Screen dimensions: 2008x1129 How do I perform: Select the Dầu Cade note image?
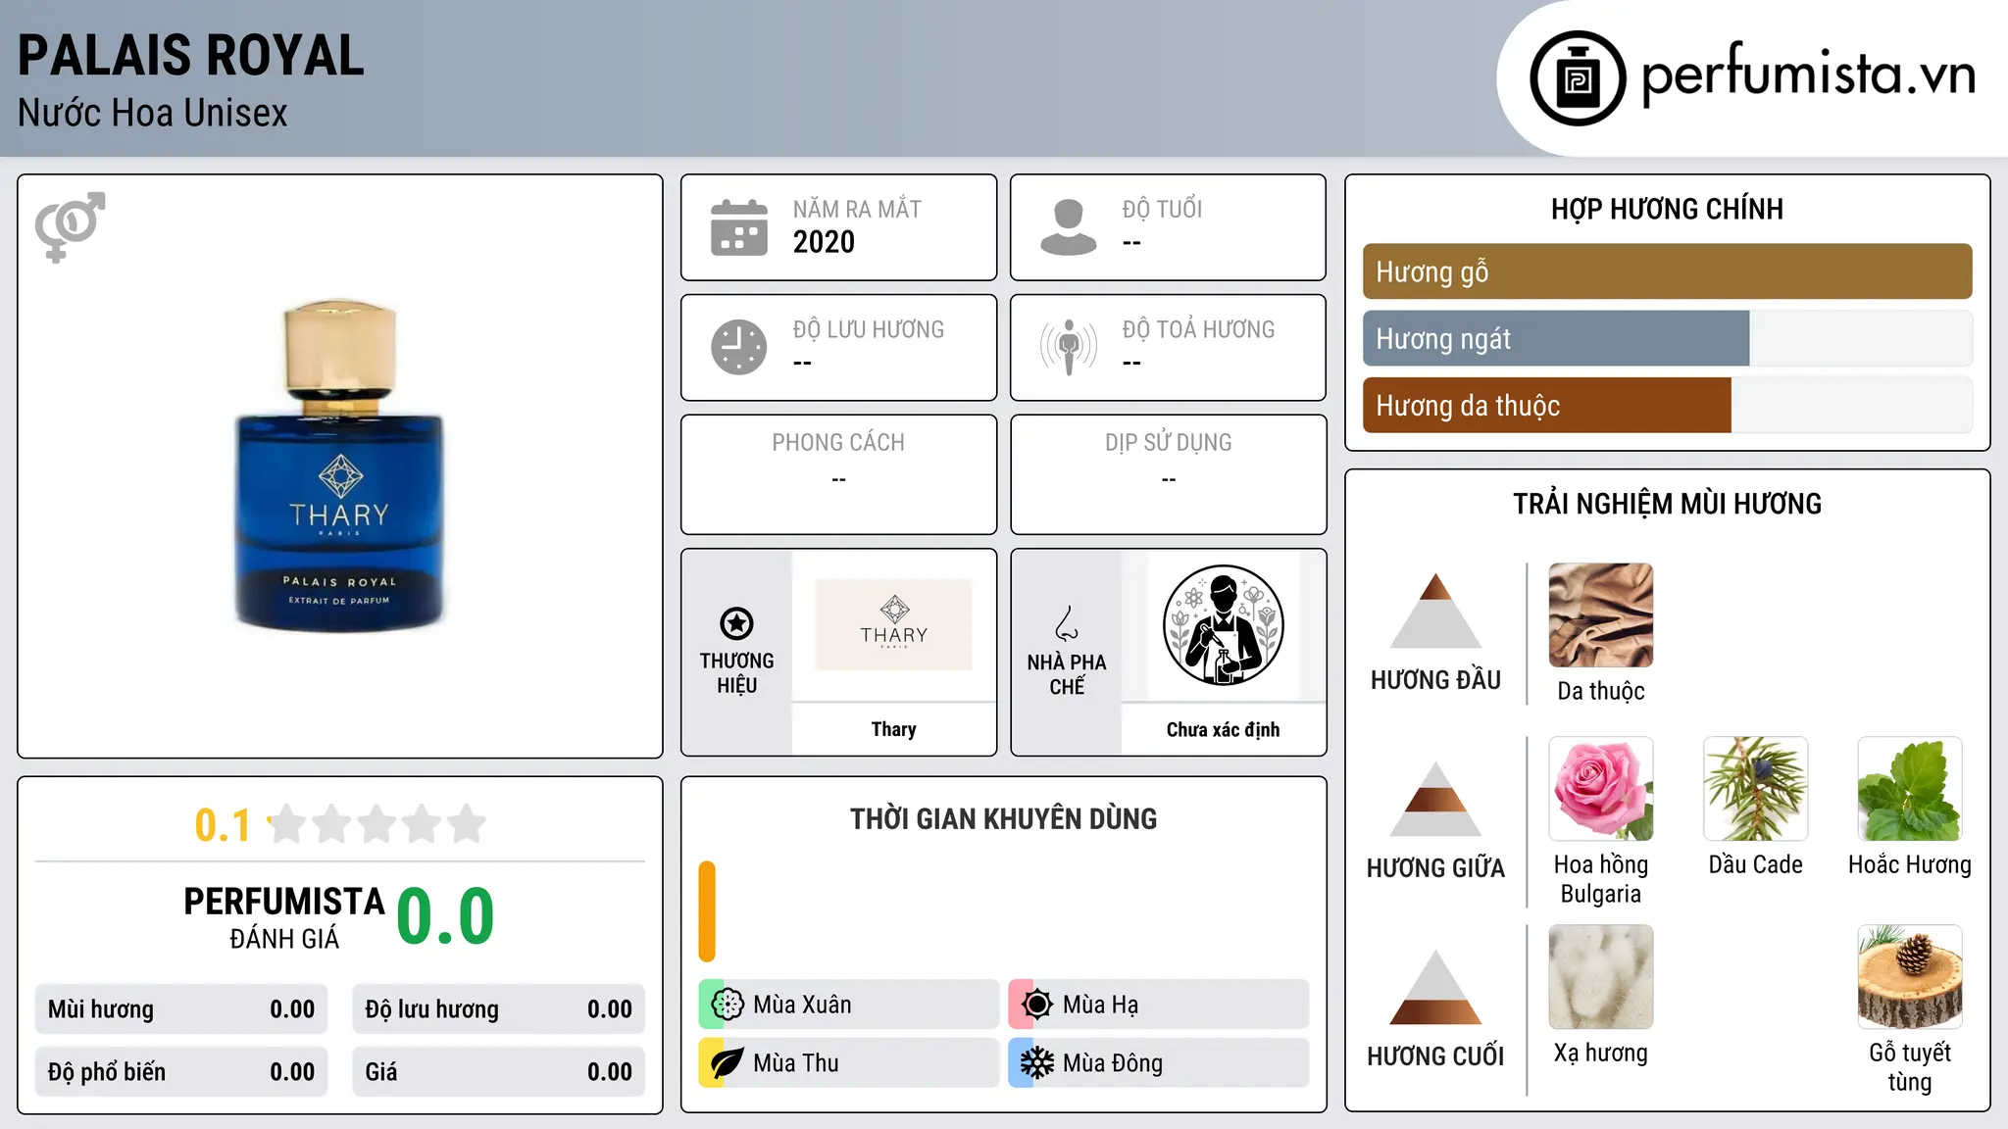click(1755, 789)
